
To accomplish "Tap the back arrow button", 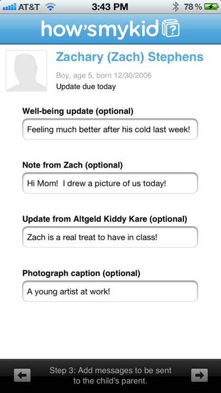I will coord(23,375).
